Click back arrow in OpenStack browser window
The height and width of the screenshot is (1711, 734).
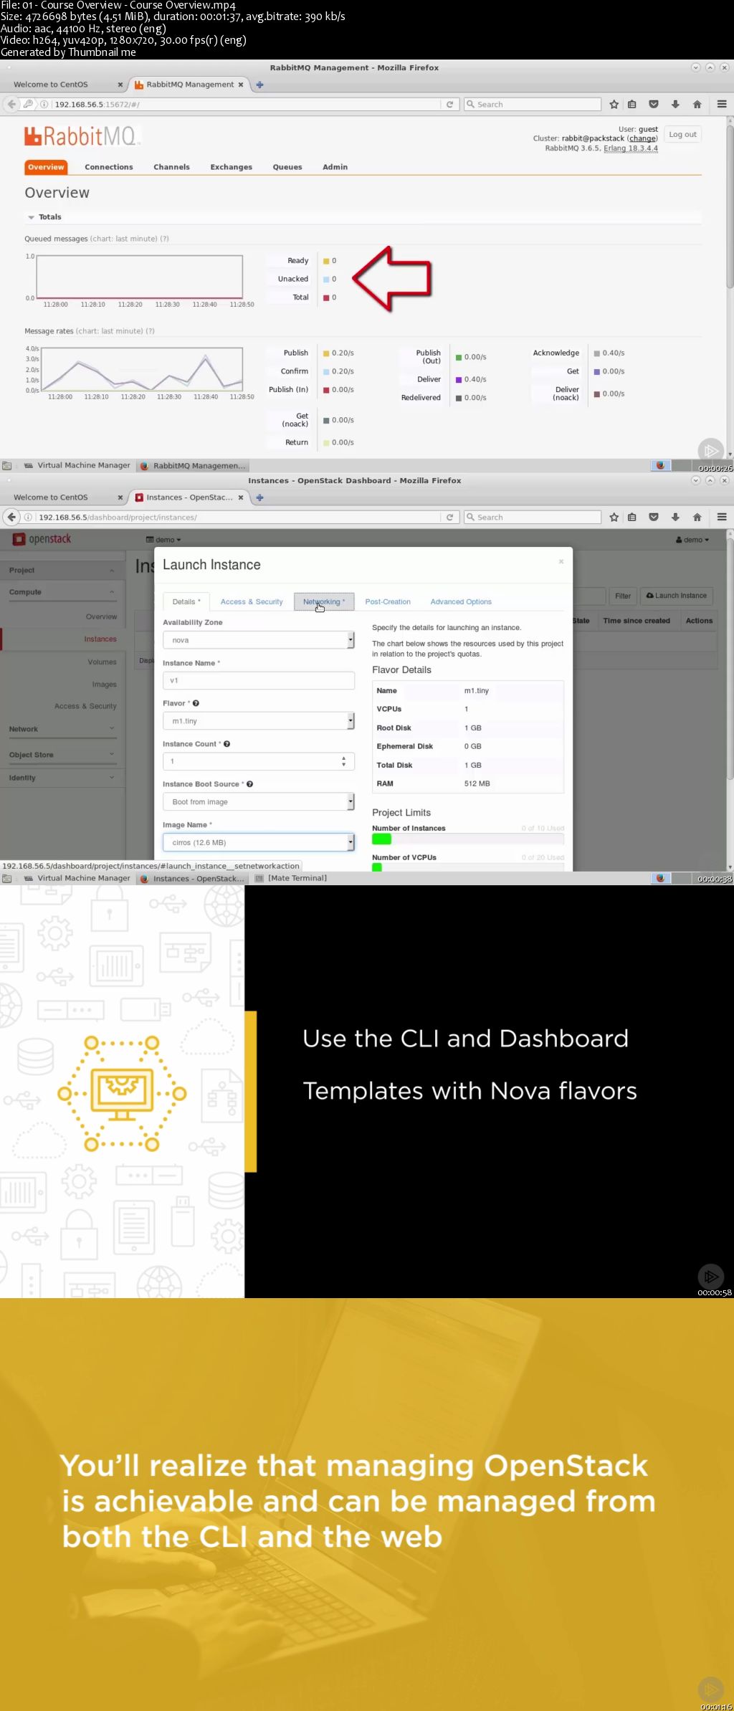[11, 518]
